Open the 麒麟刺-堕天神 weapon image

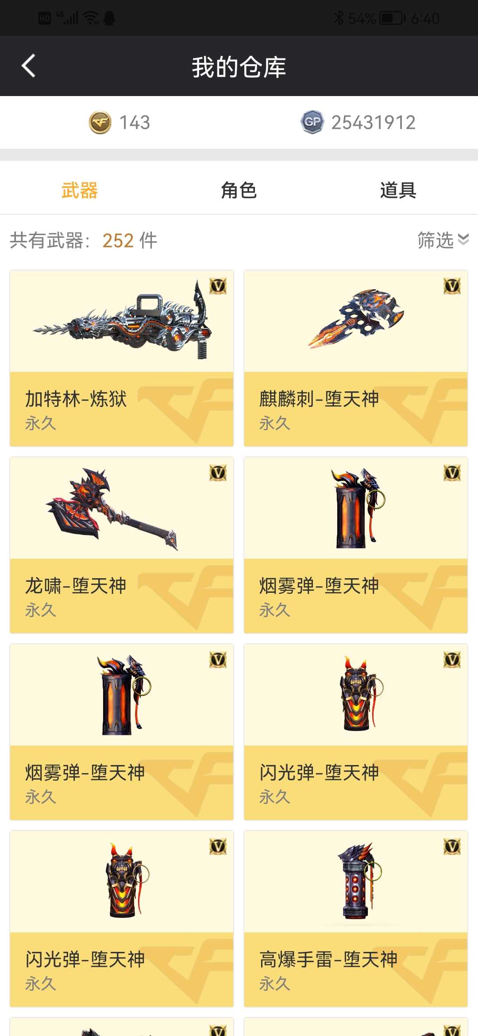pos(356,319)
